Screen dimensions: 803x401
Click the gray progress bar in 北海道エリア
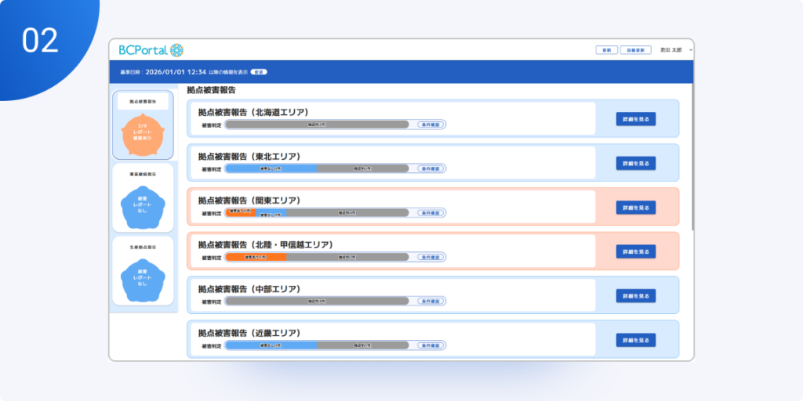pyautogui.click(x=317, y=125)
